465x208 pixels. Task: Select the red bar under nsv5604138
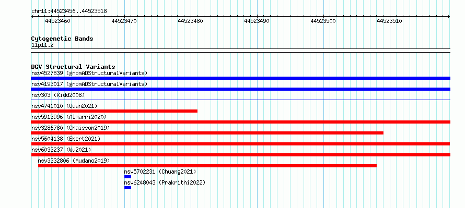pos(240,144)
